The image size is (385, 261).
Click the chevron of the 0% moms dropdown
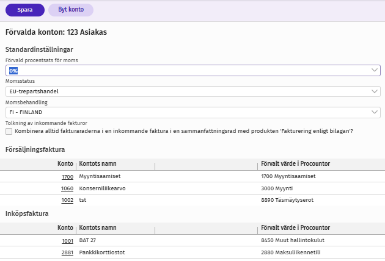pyautogui.click(x=375, y=70)
